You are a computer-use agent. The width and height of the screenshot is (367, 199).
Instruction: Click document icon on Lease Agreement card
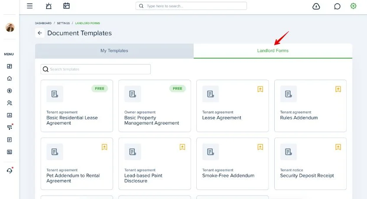(x=211, y=94)
